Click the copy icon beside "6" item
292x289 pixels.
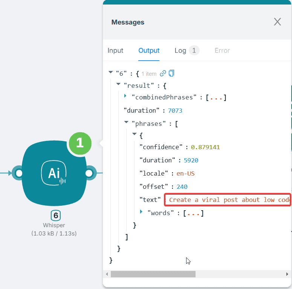(171, 73)
